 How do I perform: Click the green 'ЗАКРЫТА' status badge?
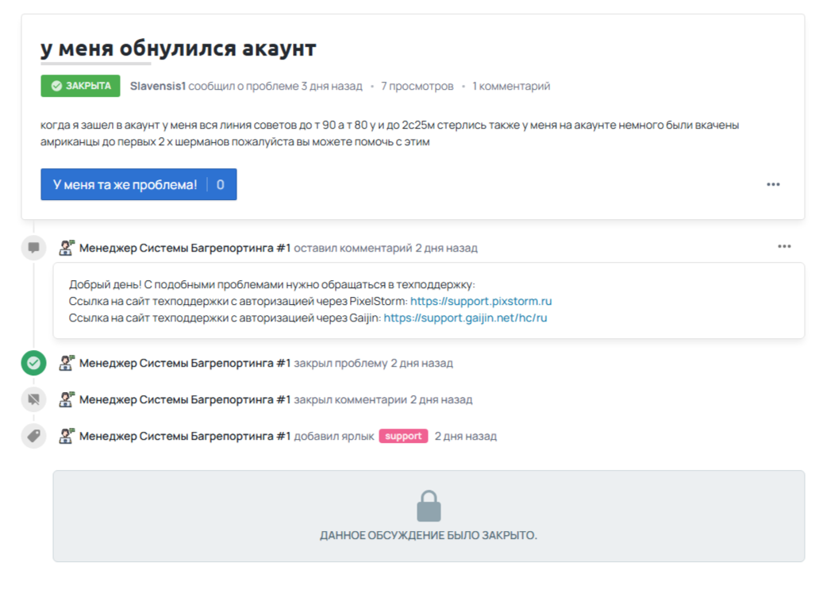point(80,86)
